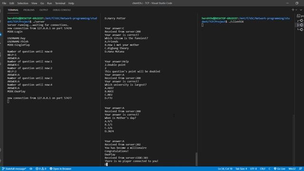Open the Selection menu
Viewport: 304px width, 171px height.
pyautogui.click(x=23, y=3)
